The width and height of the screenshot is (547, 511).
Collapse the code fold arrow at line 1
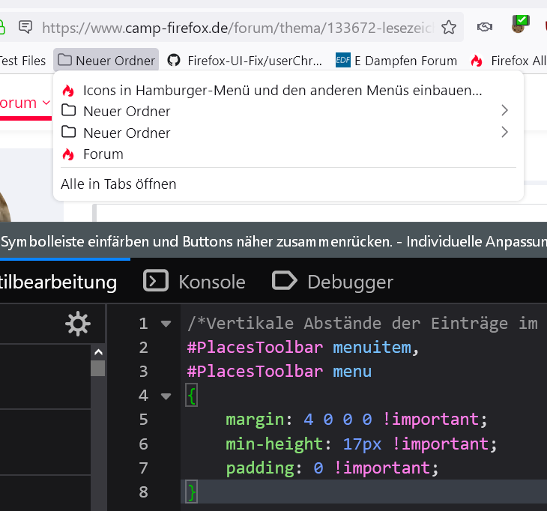(166, 324)
